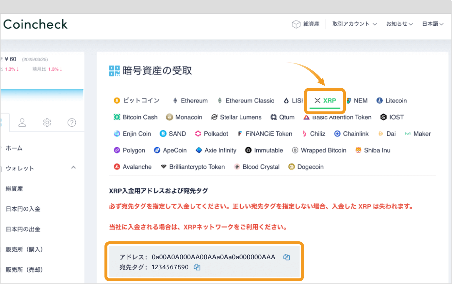Screen dimensions: 452x284
Task: Open 販売所（購入）page
Action: click(x=24, y=250)
